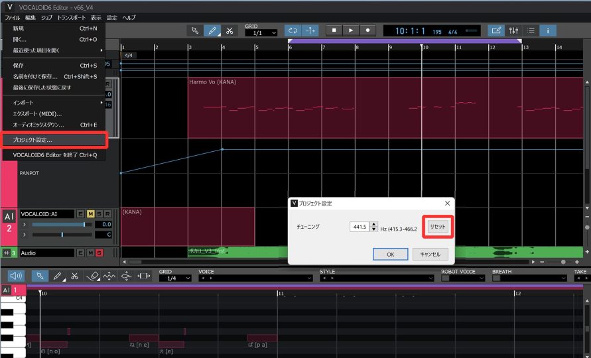Image resolution: width=591 pixels, height=358 pixels.
Task: Open the 編集 menu
Action: 30,17
